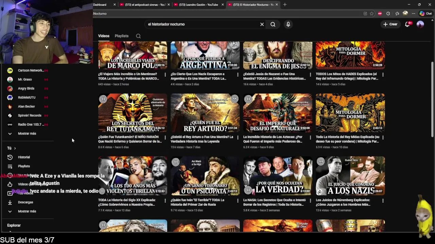Expand Tú section with Mostrar más below Descargas
This screenshot has width=435, height=244.
[27, 211]
